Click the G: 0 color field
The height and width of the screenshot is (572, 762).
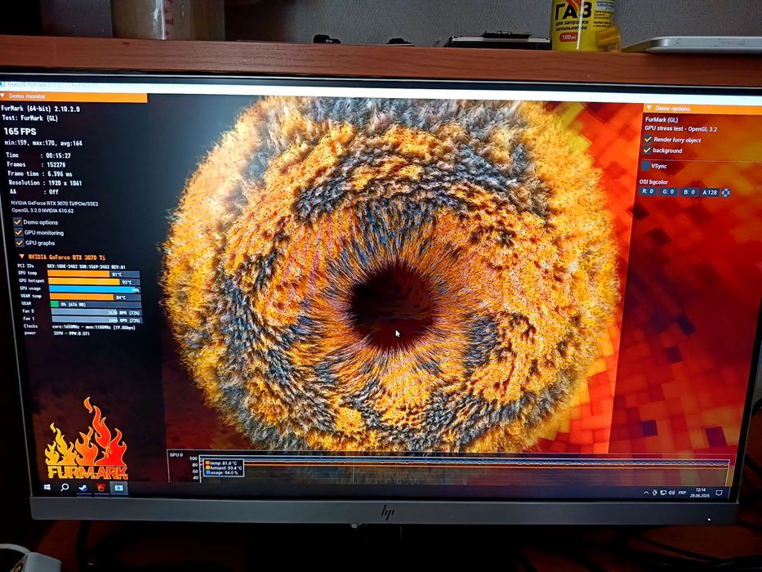(668, 192)
